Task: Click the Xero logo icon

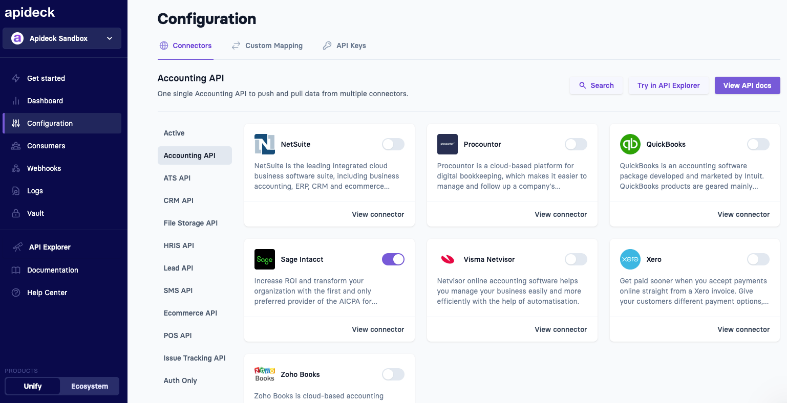Action: tap(630, 259)
